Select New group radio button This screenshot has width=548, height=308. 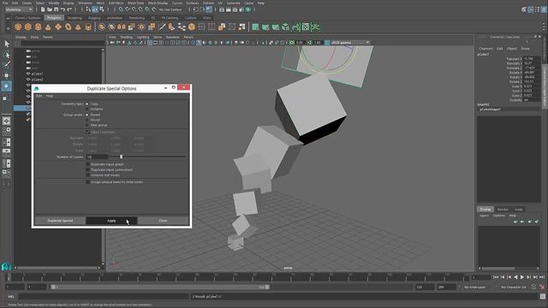(87, 125)
